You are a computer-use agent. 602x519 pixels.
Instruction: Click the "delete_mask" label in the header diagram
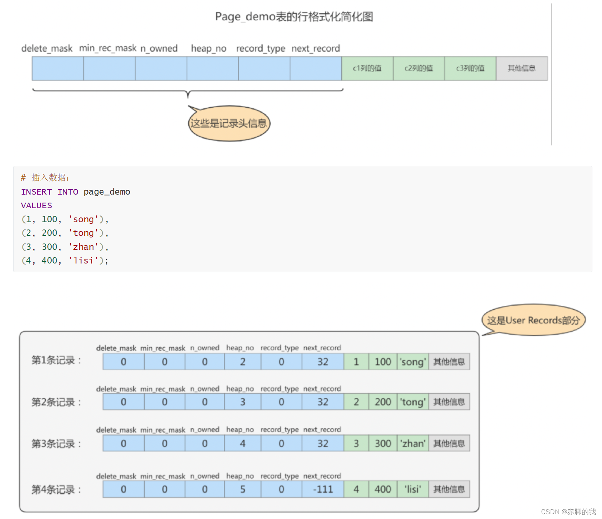coord(47,48)
